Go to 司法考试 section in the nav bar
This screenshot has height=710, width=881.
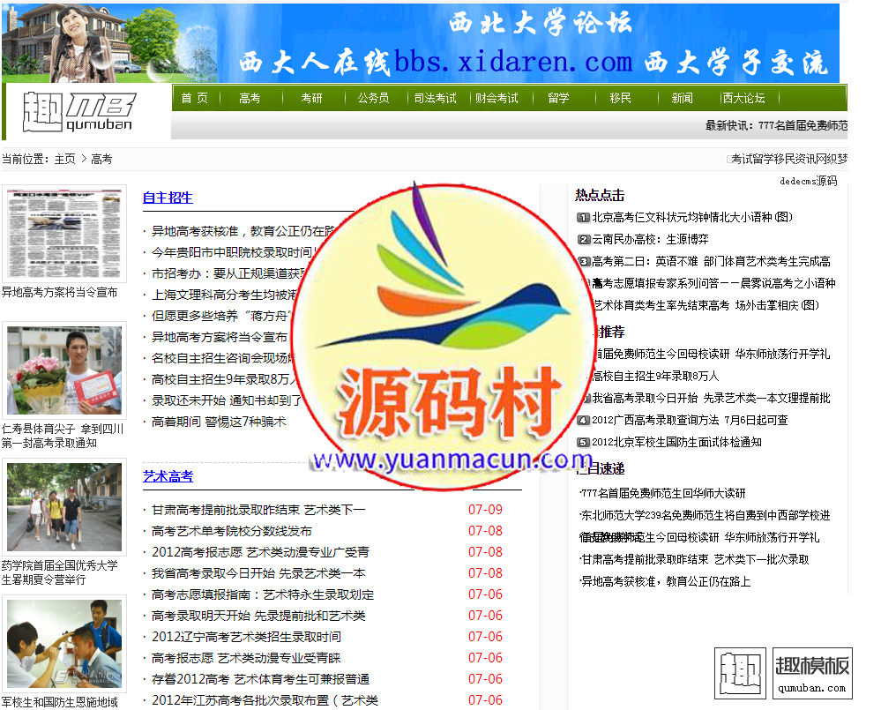436,98
